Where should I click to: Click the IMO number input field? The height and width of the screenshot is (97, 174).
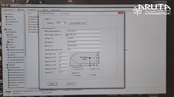pos(84,42)
